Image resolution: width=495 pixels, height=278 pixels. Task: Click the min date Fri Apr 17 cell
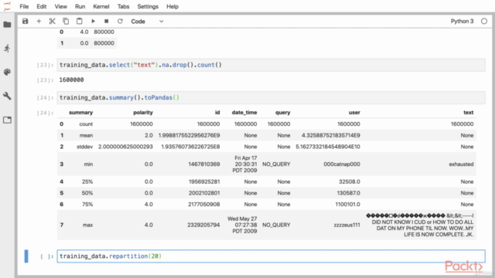coord(245,164)
